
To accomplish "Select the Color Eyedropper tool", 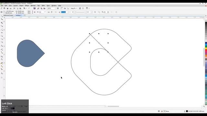I will point(2,63).
